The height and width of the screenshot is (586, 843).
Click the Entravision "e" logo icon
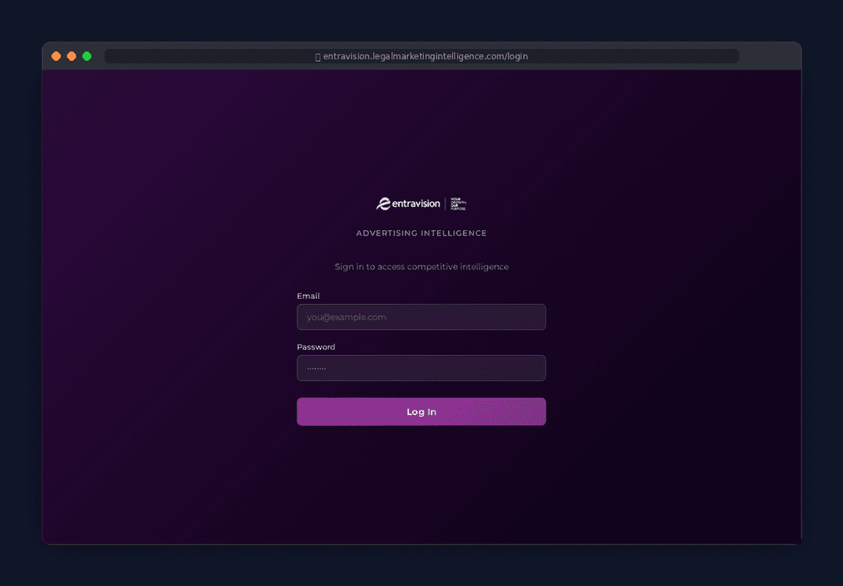(x=384, y=203)
